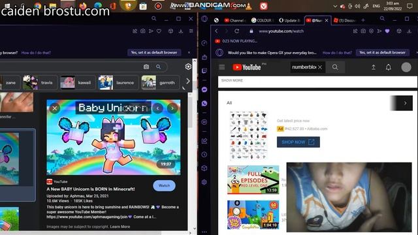Open Facebook Messenger in the sidebar

click(x=204, y=89)
